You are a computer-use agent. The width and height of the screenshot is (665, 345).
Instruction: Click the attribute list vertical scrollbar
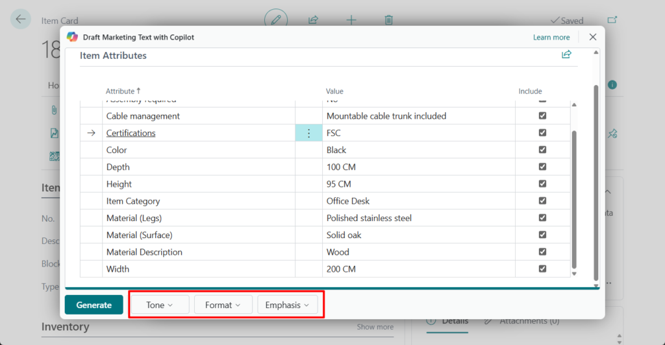pos(573,195)
